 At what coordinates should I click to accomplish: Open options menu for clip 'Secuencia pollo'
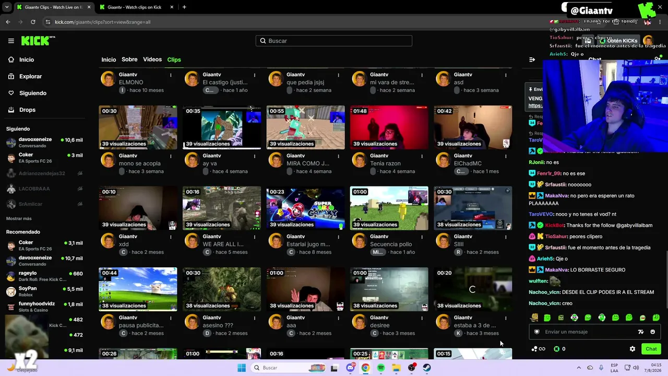coord(422,237)
